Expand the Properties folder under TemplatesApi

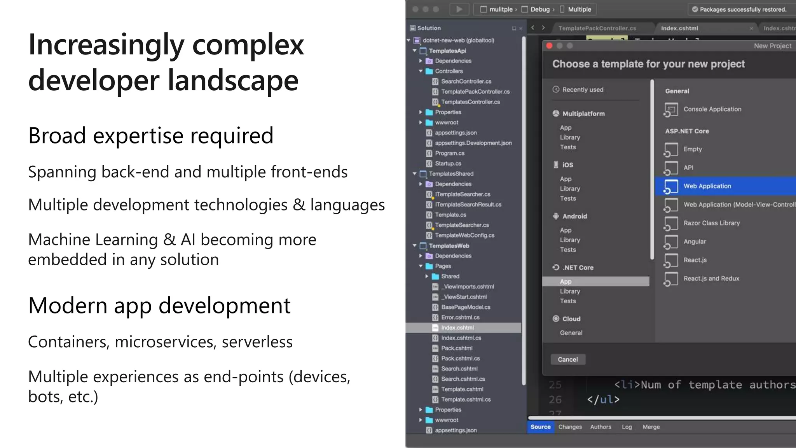421,112
